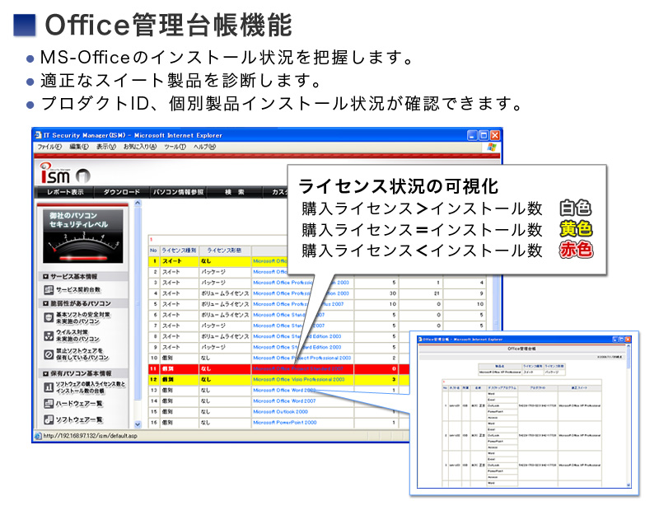Viewport: 659px width, 506px height.
Task: Open Microsoft Office Project Professional 2003 link
Action: coord(301,358)
